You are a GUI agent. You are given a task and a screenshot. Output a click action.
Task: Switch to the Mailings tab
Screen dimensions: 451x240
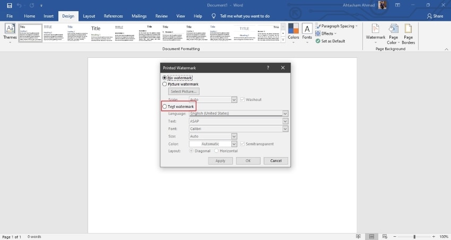(x=139, y=16)
